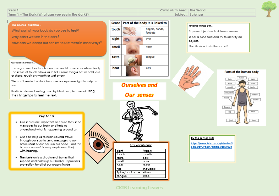The width and height of the screenshot is (279, 196).
Task: Click the skeleton bullet point in Key Facts
Action: pos(50,161)
